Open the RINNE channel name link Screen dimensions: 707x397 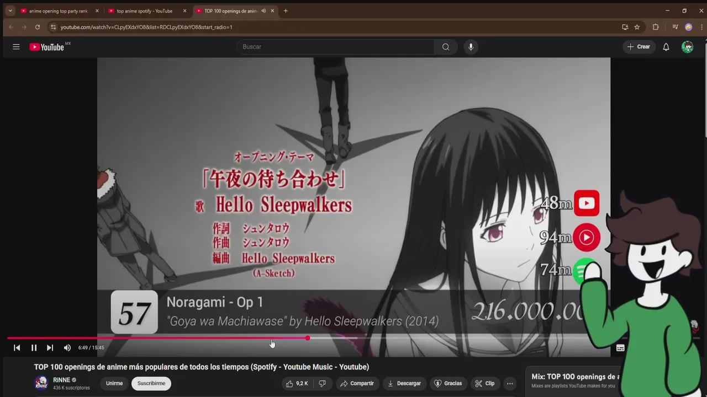coord(61,380)
